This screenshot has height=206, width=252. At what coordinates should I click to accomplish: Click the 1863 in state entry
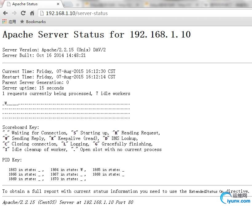tap(26, 170)
